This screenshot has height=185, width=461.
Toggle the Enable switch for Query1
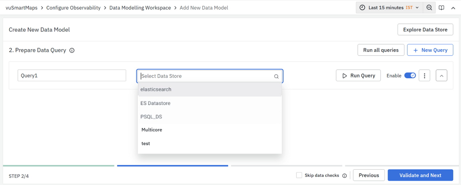click(410, 76)
